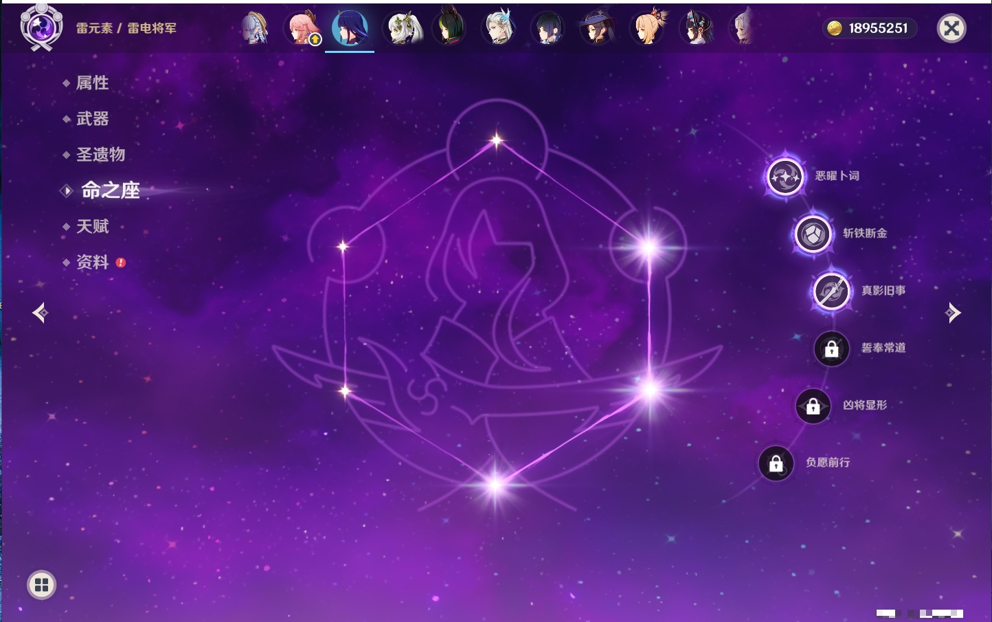Click the topmost star of the constellation
Image resolution: width=992 pixels, height=622 pixels.
click(x=497, y=141)
